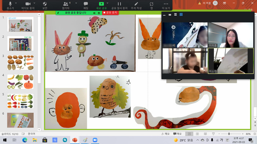Switch video panel to grid view

coord(181,15)
